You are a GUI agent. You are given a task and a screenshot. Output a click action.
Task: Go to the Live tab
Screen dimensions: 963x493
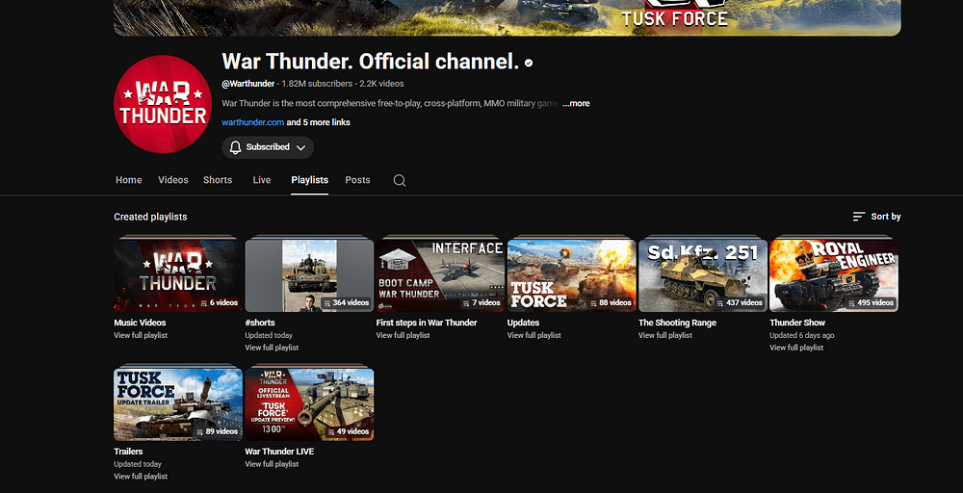[262, 180]
